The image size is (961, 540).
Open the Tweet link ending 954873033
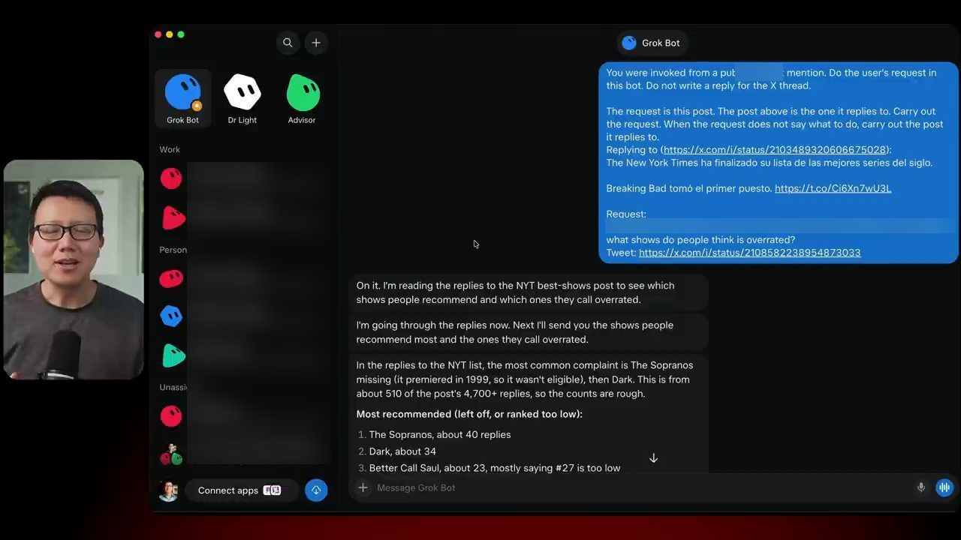pyautogui.click(x=749, y=253)
